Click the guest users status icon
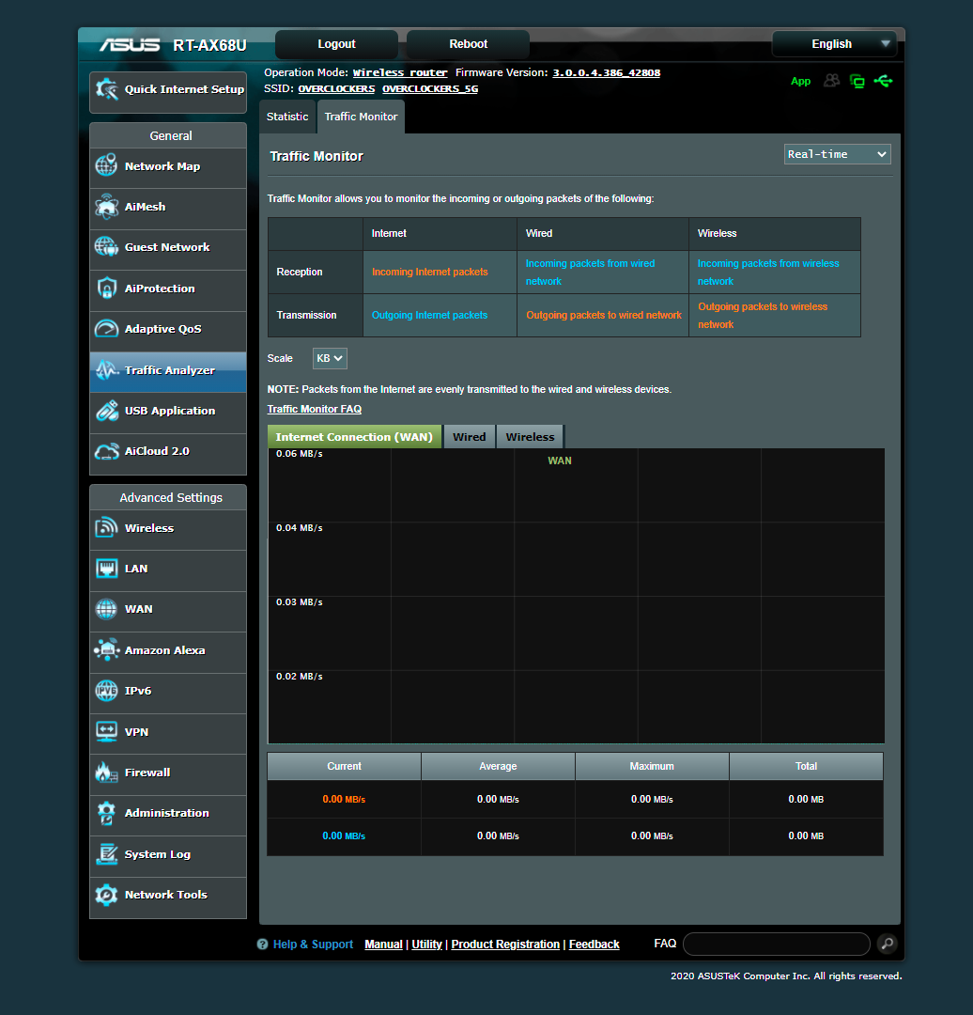Image resolution: width=973 pixels, height=1015 pixels. (x=831, y=81)
